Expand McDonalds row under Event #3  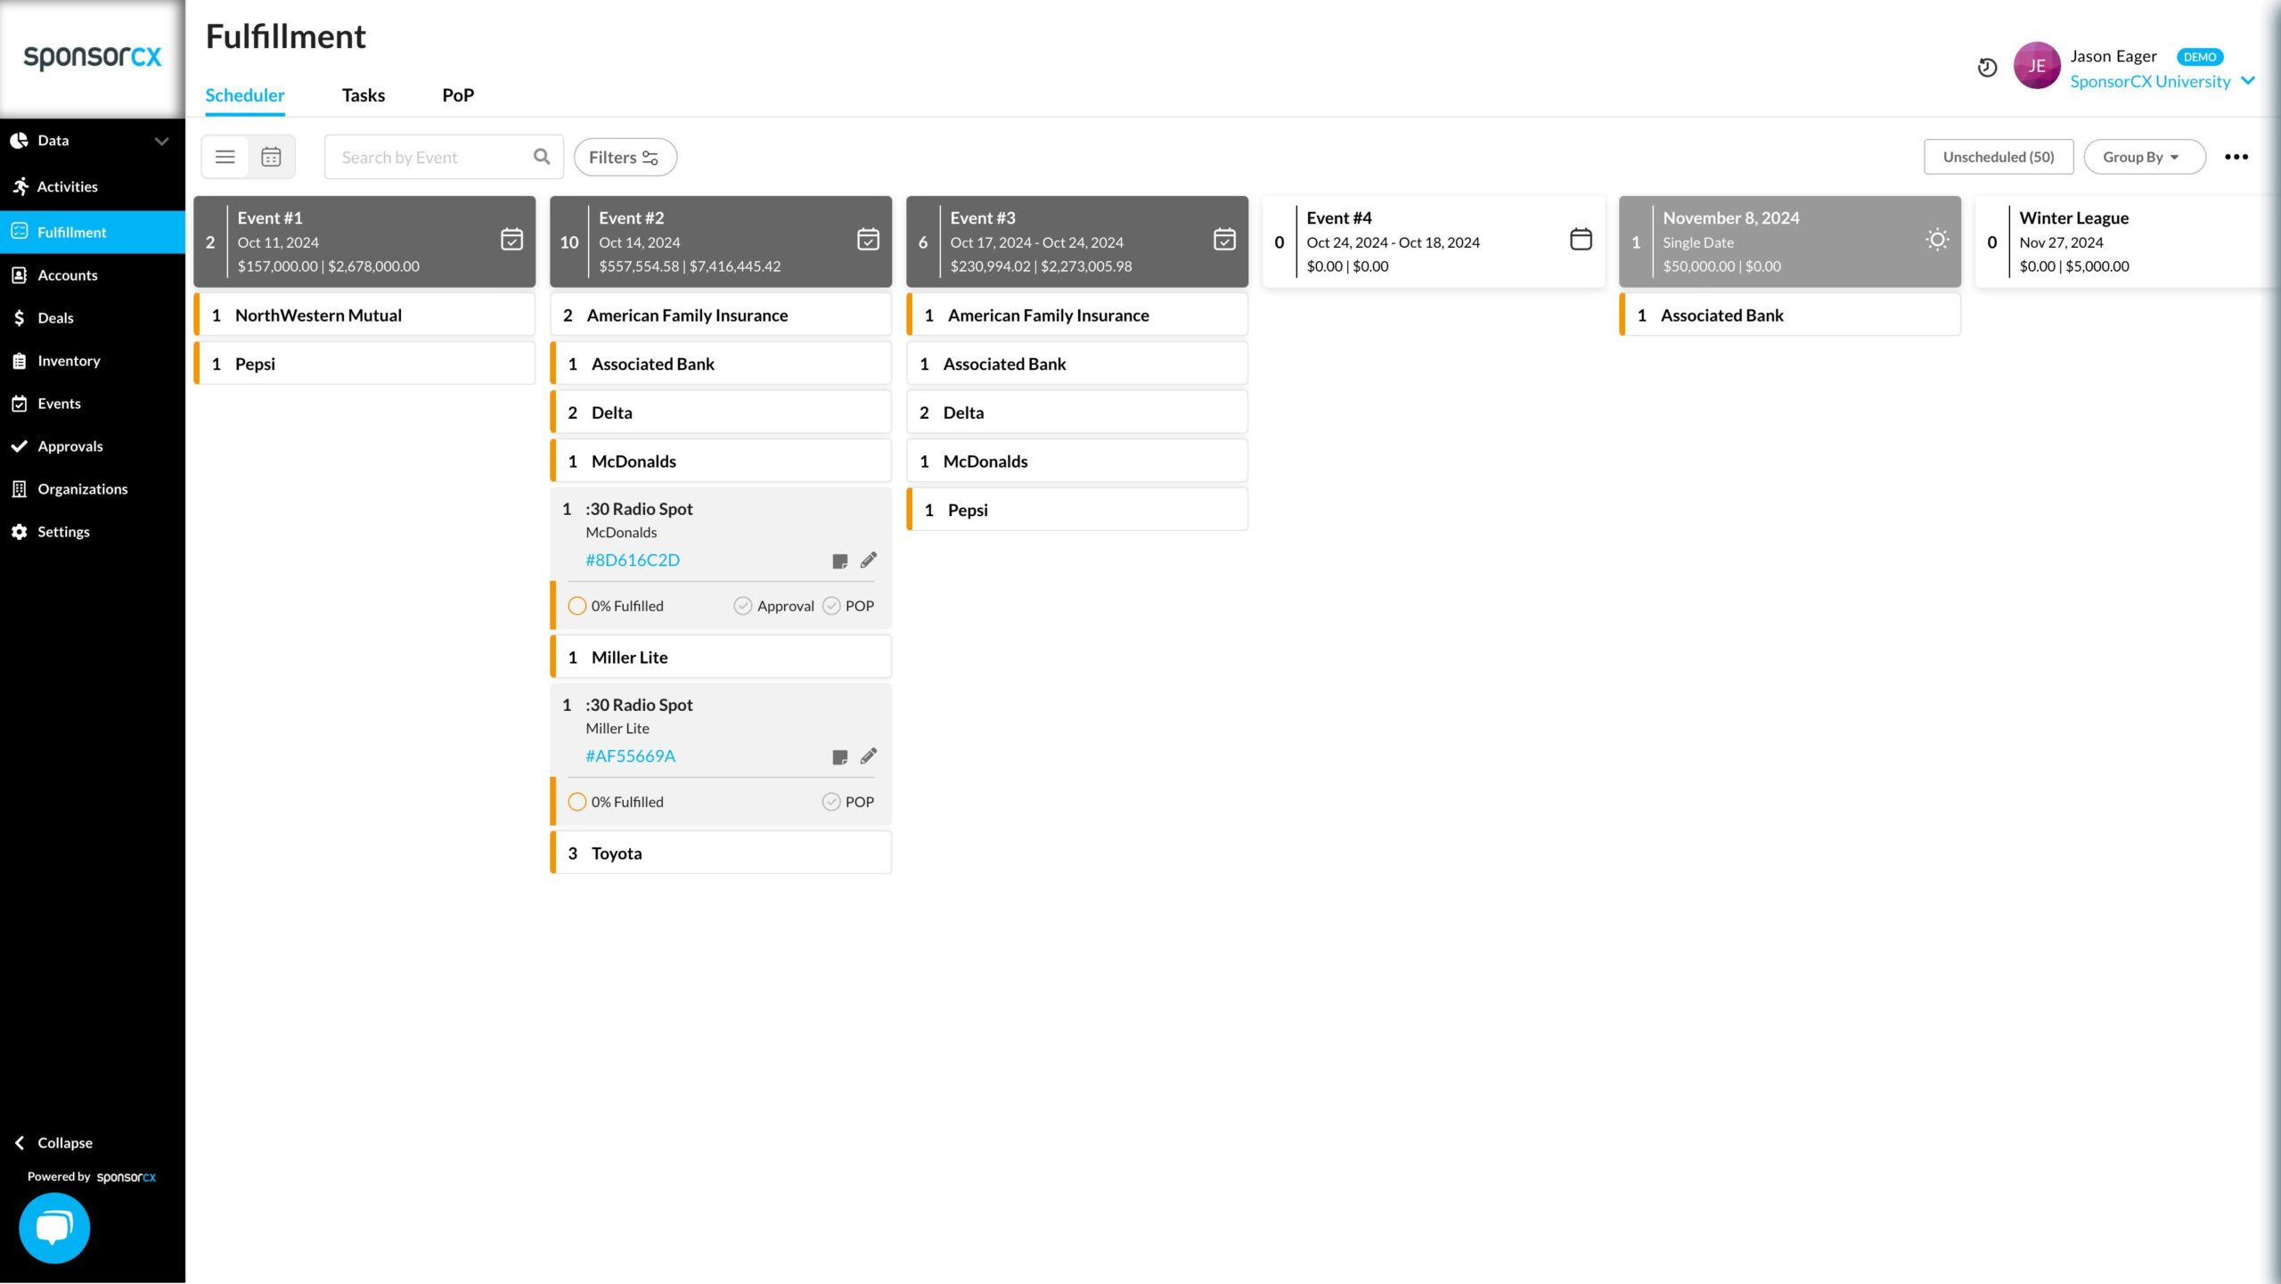coord(1078,462)
